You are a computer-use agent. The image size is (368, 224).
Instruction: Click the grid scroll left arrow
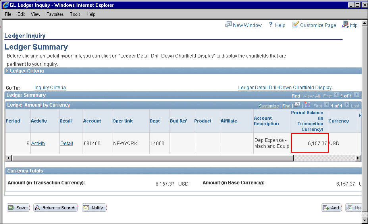click(9, 158)
